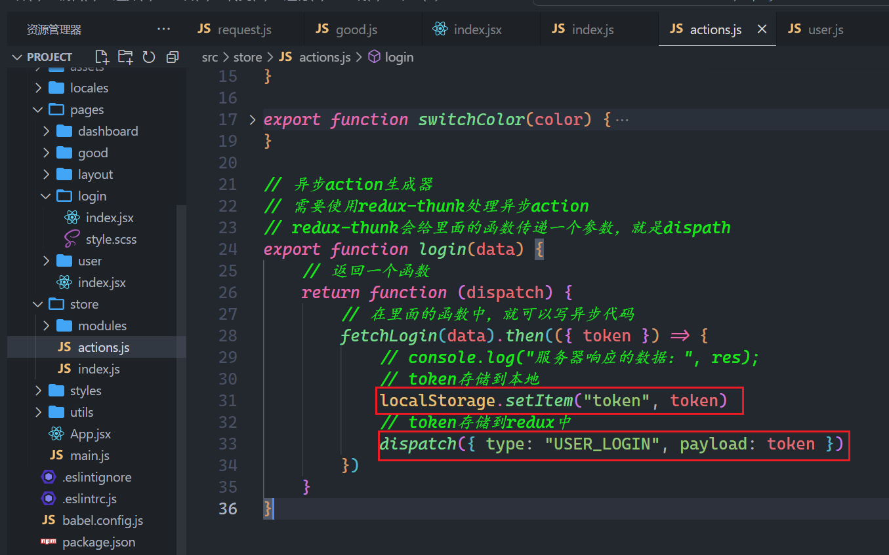The width and height of the screenshot is (889, 555).
Task: Click the cube symbol icon in breadcrumb
Action: 374,57
